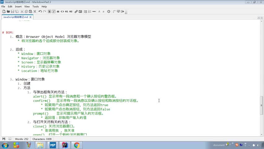The image size is (264, 149).
Task: Click the Browser Object Model line
Action: coord(53,37)
